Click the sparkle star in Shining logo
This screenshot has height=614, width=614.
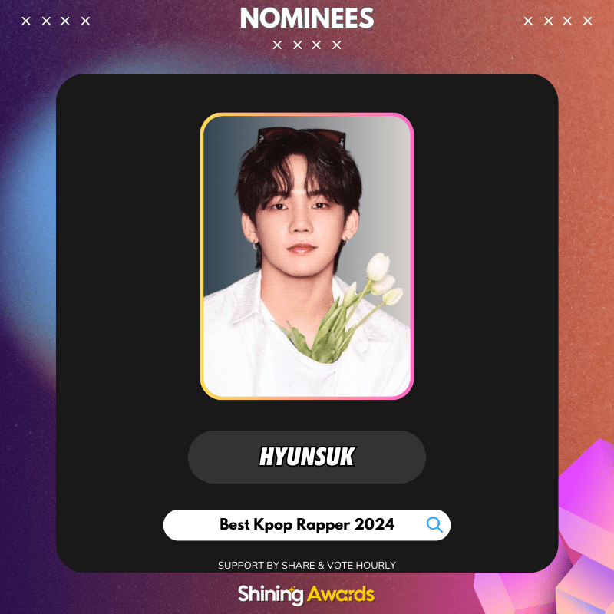point(292,588)
